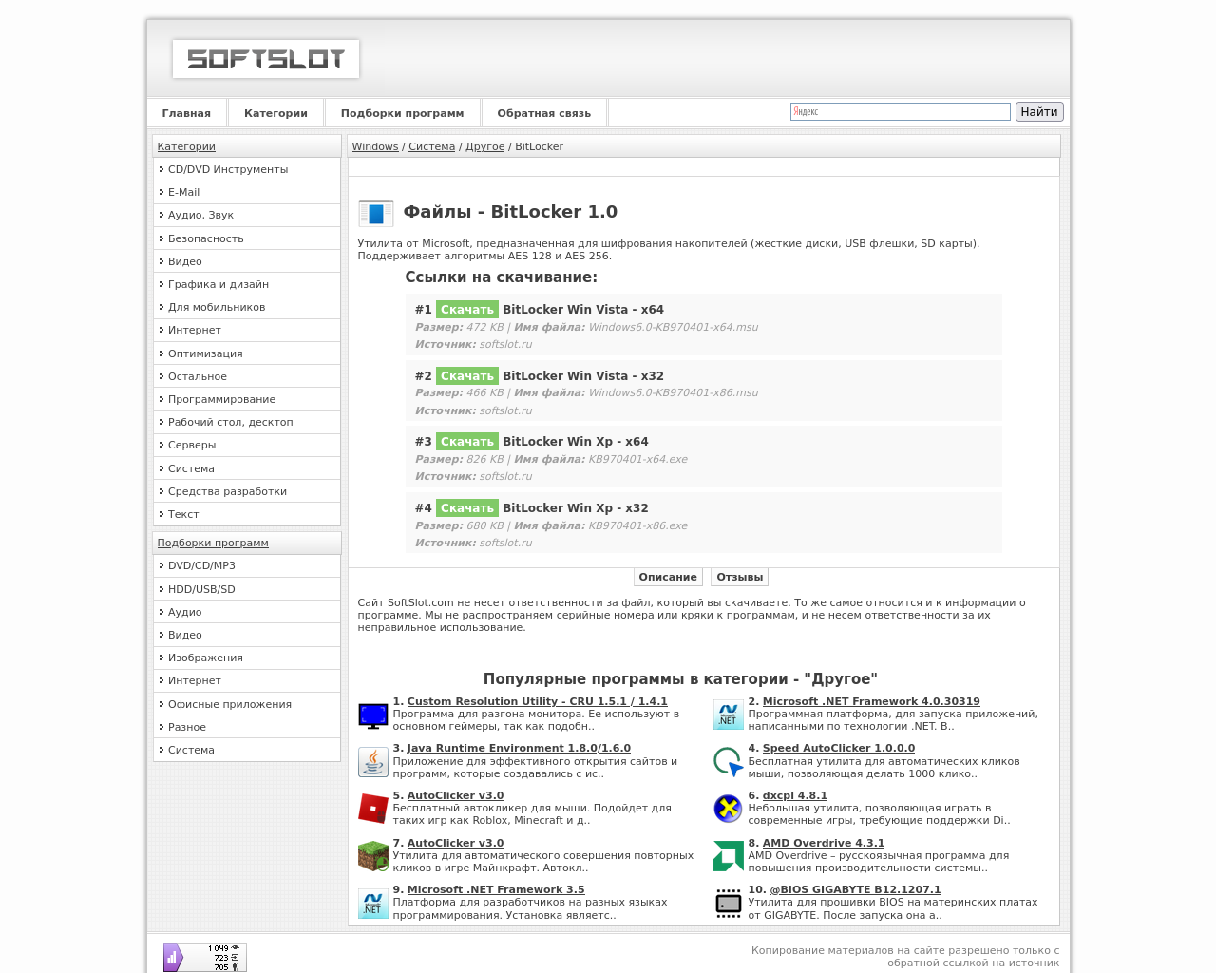The width and height of the screenshot is (1216, 973).
Task: Open DVD/CD/MP3 collection
Action: [x=247, y=565]
